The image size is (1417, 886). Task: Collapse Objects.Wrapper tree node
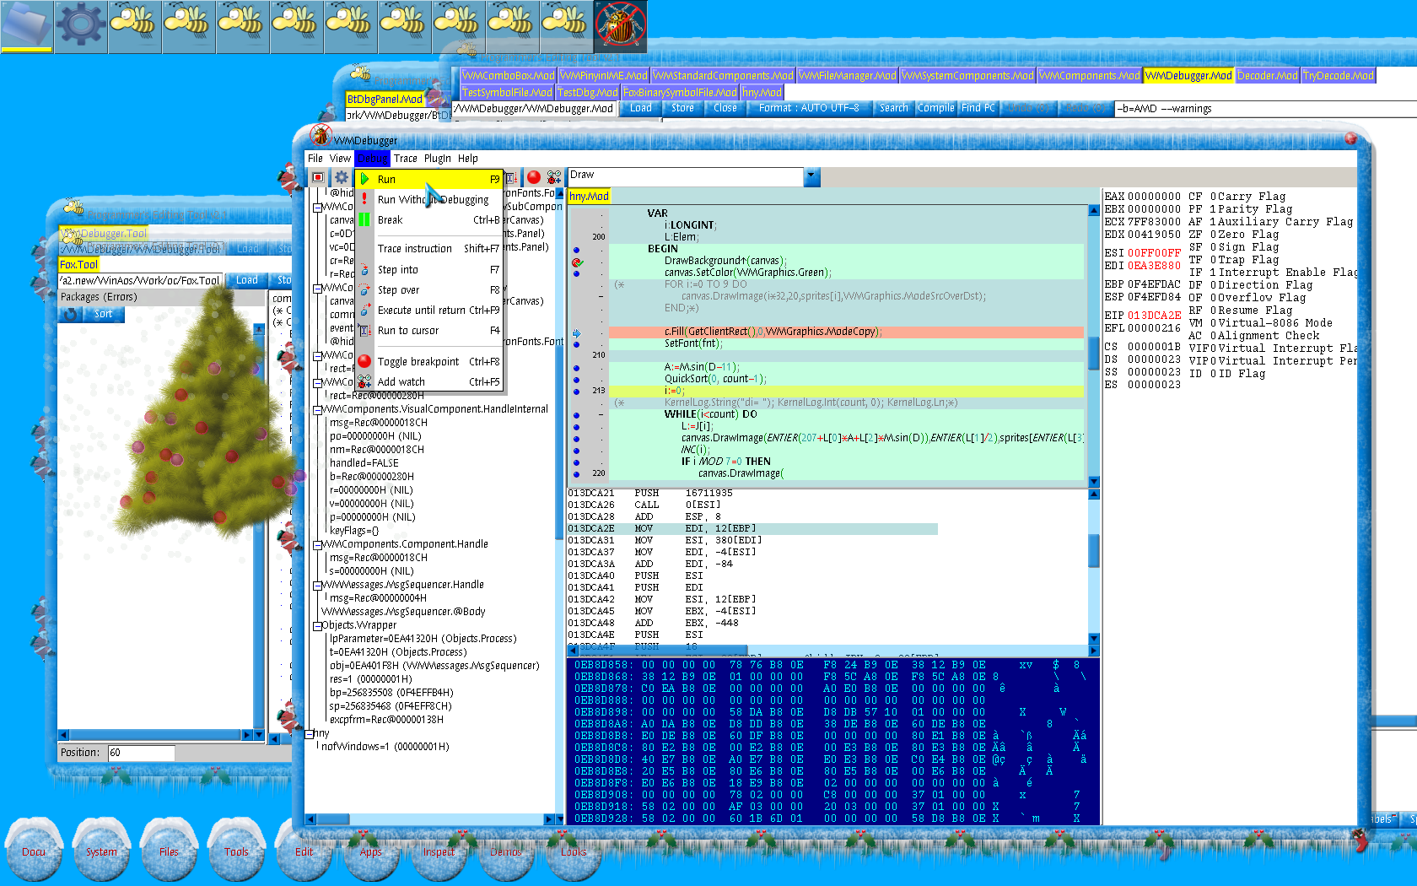pyautogui.click(x=318, y=626)
